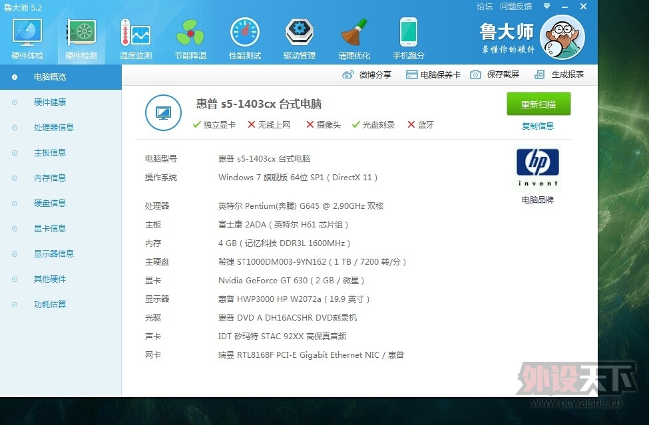
Task: Launch 性能测试 performance test gauge icon
Action: [x=244, y=33]
